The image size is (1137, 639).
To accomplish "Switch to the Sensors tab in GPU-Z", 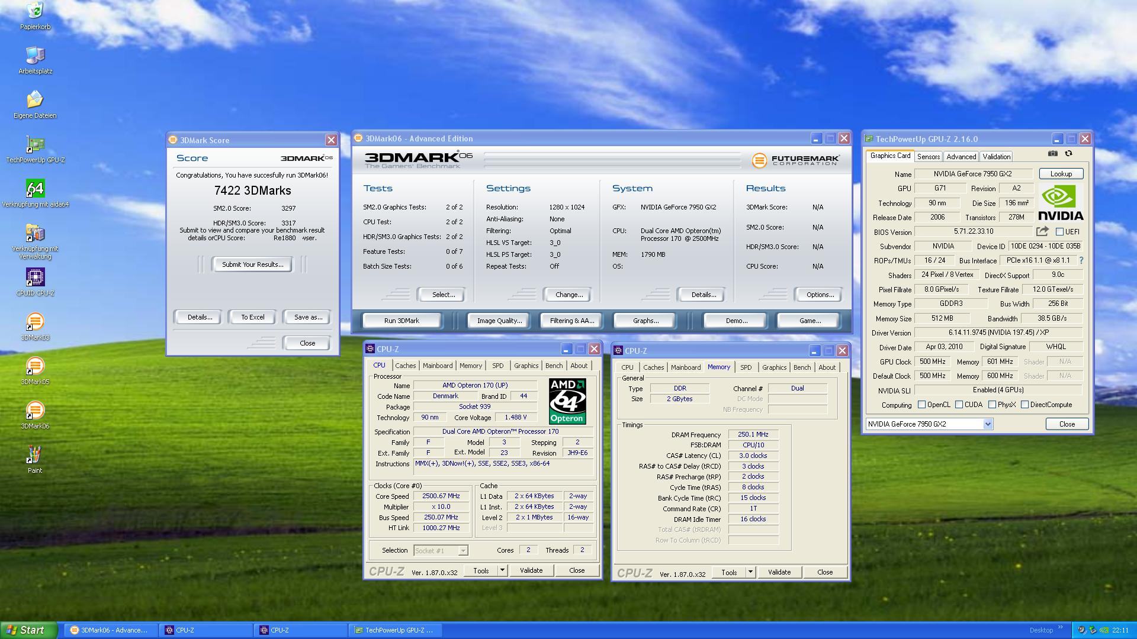I will pyautogui.click(x=928, y=157).
